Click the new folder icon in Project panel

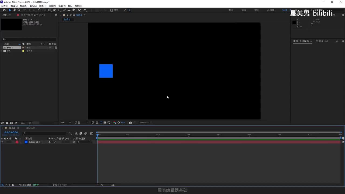click(x=7, y=123)
